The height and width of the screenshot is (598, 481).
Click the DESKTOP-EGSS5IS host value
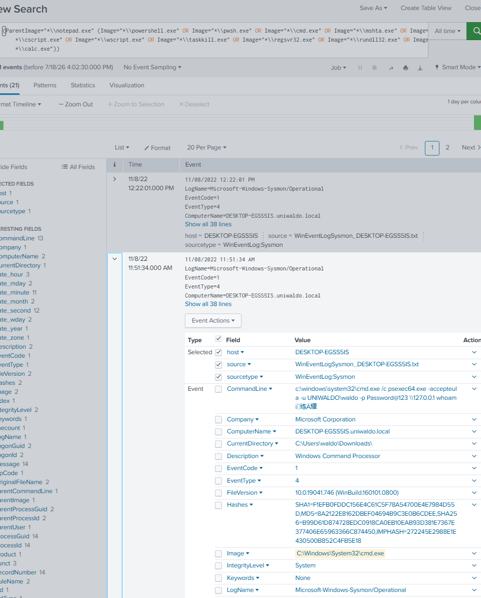click(322, 352)
